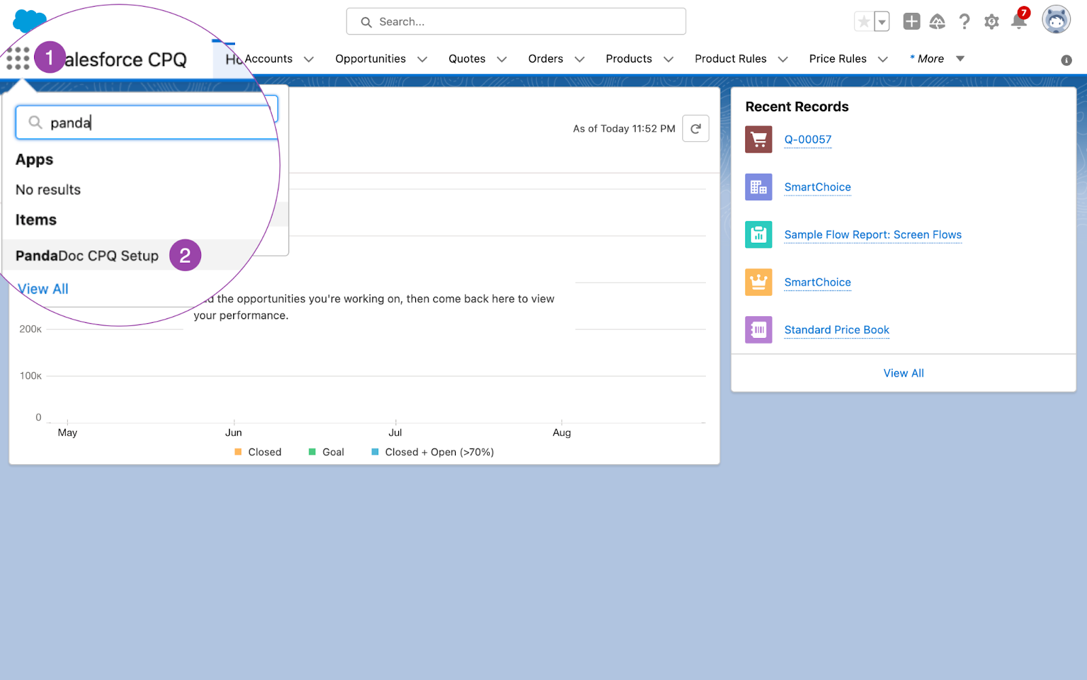Expand the Product Rules tab dropdown chevron
Viewport: 1087px width, 680px height.
(783, 59)
